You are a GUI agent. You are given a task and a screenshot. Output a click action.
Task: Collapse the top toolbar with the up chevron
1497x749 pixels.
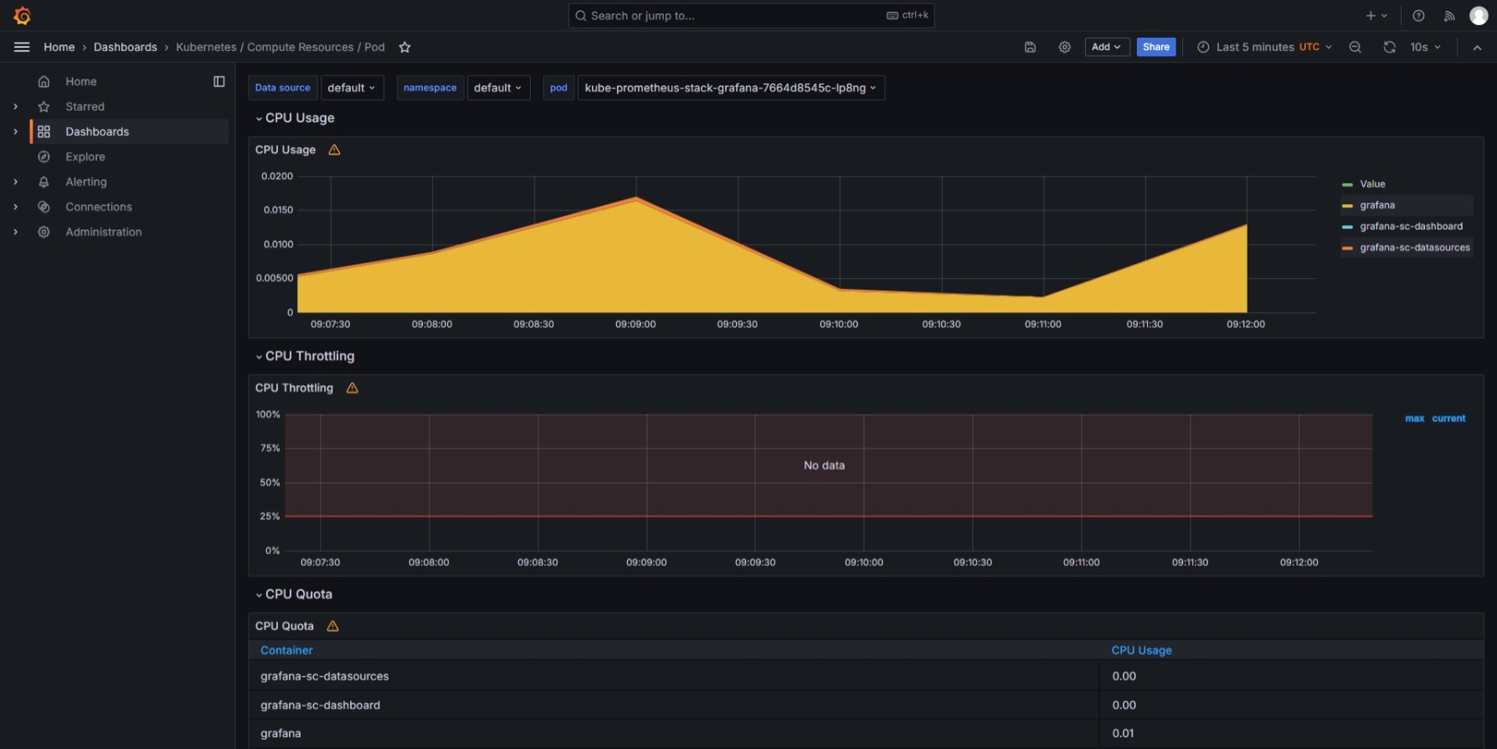click(1477, 48)
